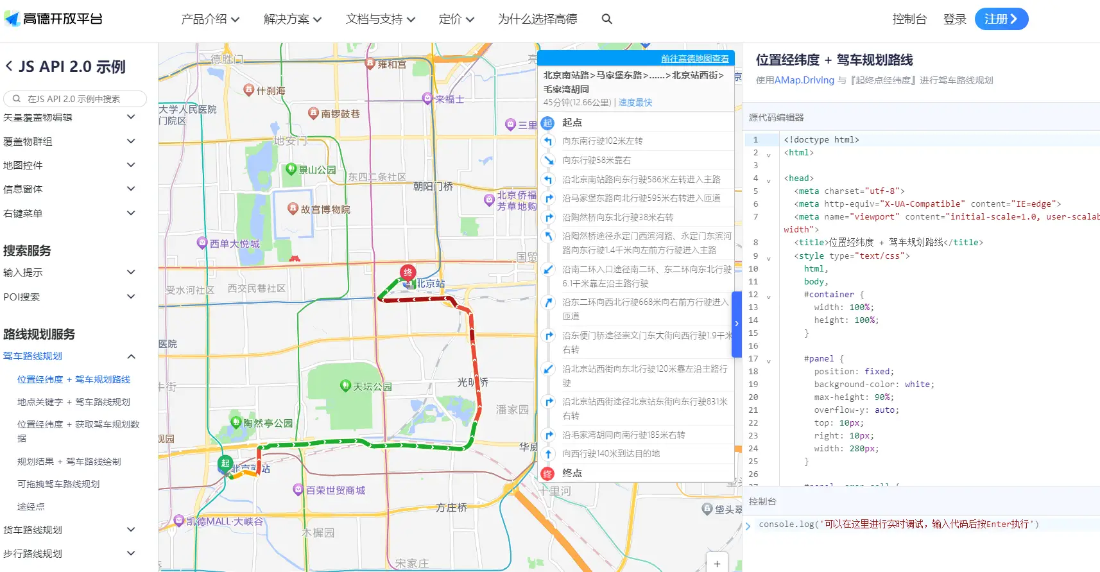
Task: Open 解决方案 dropdown menu
Action: coord(293,19)
